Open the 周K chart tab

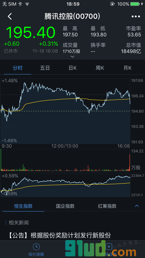click(100, 68)
